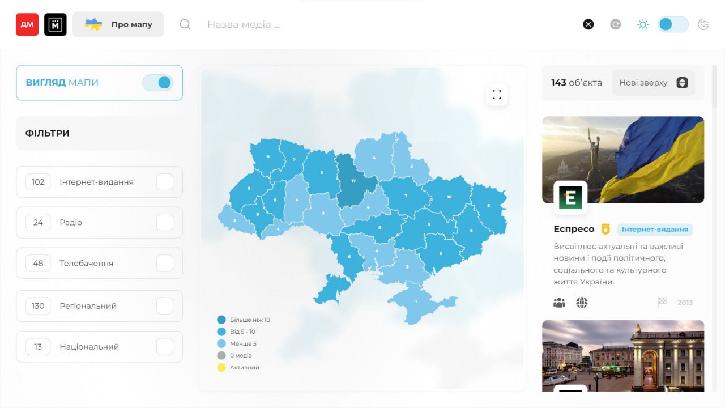725x408 pixels.
Task: Open the Про мапу button
Action: pos(118,24)
